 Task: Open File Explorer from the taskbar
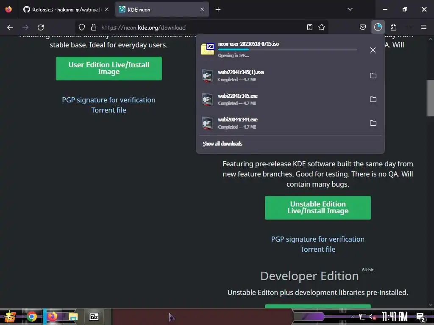coord(73,317)
